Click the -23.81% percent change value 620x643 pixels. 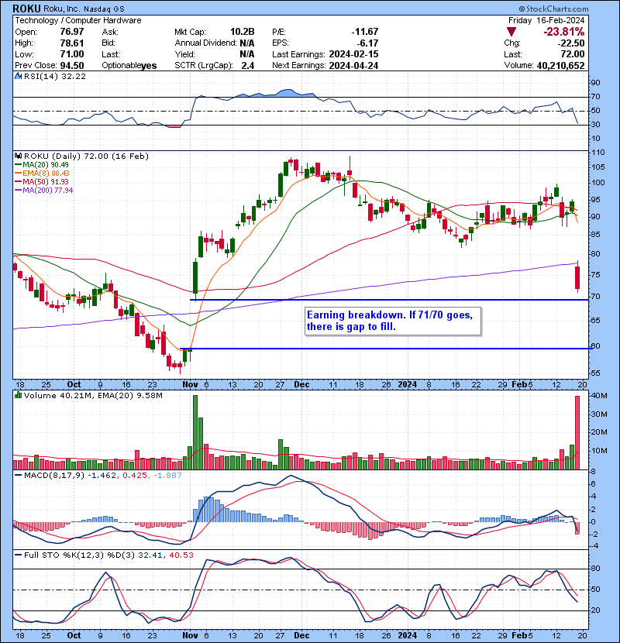(564, 32)
